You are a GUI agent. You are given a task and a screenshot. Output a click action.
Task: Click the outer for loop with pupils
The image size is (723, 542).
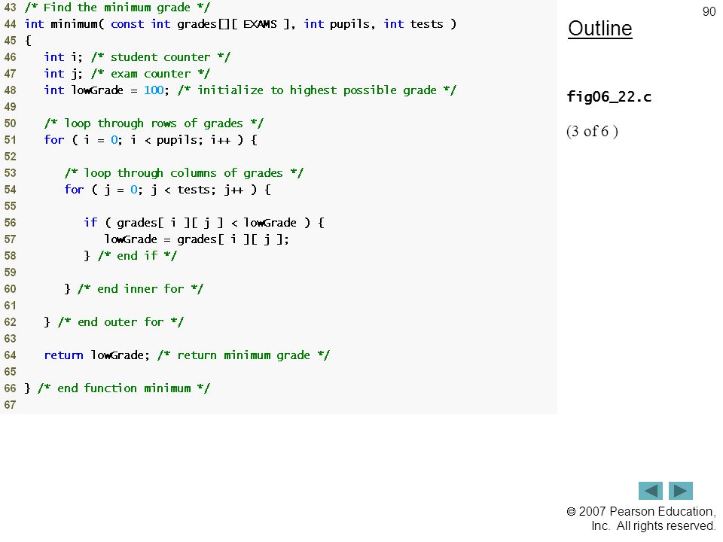coord(151,140)
